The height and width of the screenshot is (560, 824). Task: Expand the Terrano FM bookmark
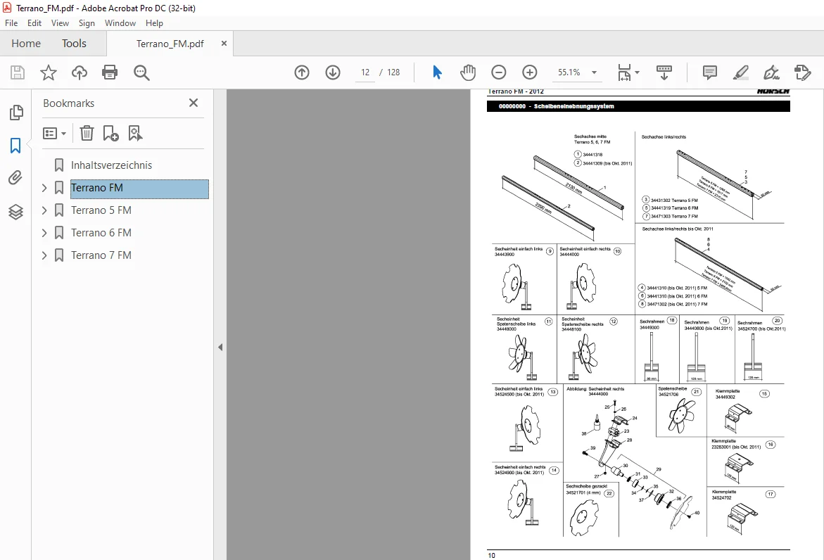click(44, 188)
